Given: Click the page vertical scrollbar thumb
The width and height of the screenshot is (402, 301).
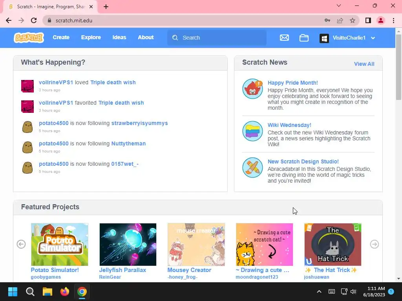Looking at the screenshot, I should pos(398,67).
